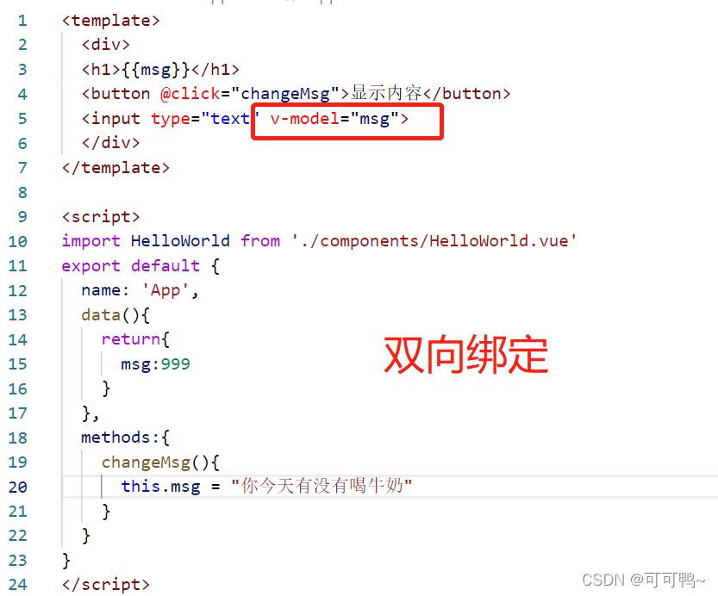The image size is (718, 596).
Task: Click the {{msg}} interpolation in h1
Action: pos(155,70)
